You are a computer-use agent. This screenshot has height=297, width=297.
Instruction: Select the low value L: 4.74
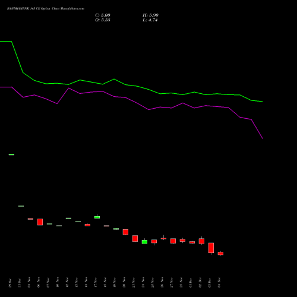click(x=150, y=20)
